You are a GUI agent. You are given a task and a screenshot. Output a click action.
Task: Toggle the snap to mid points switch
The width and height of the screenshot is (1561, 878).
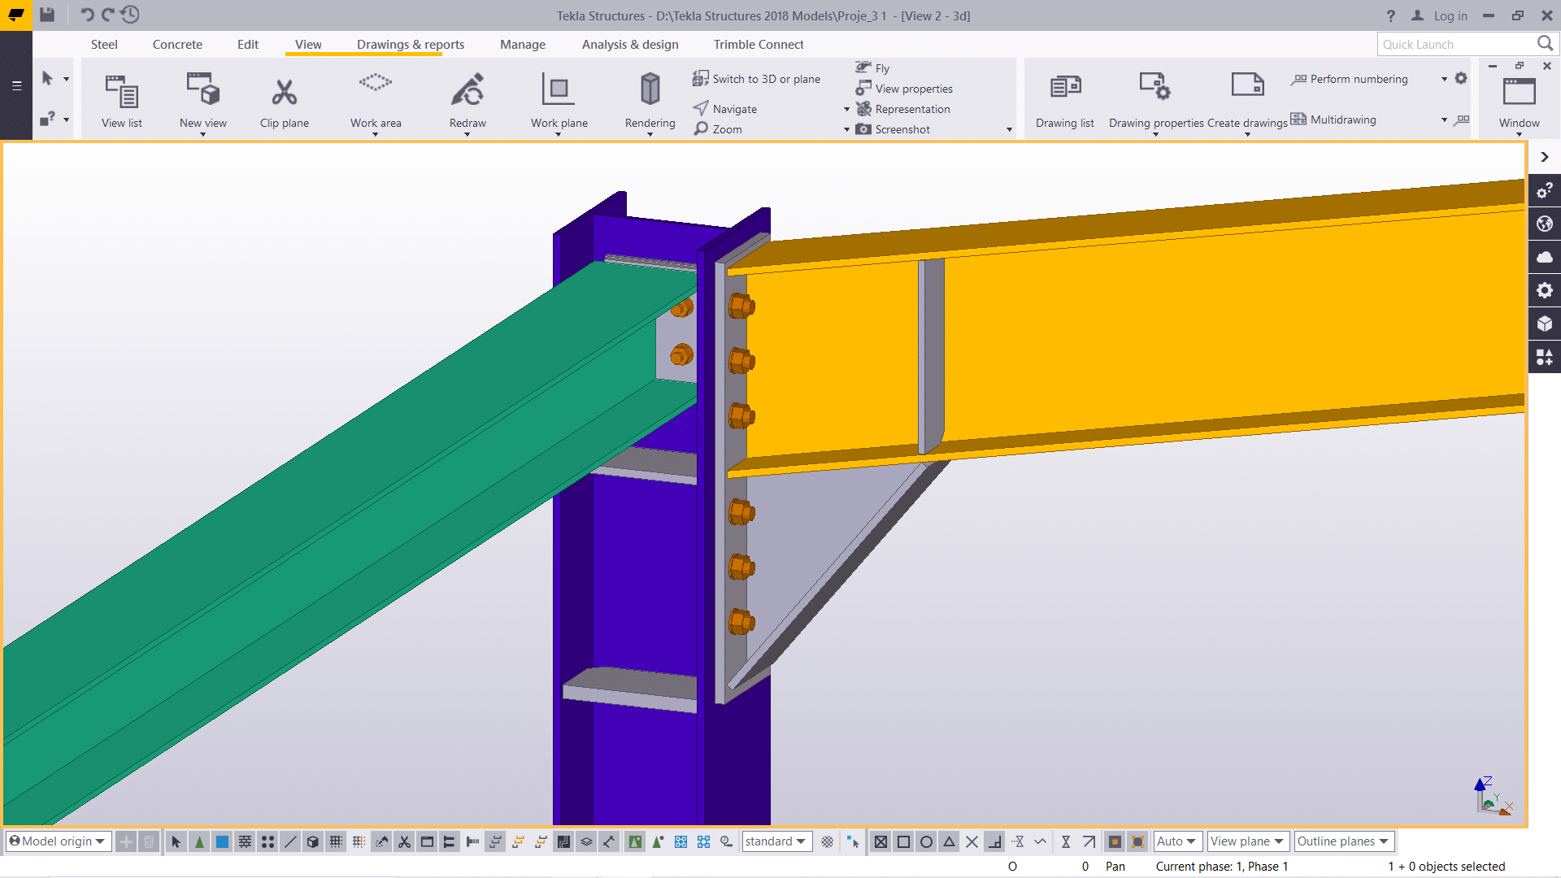[949, 842]
